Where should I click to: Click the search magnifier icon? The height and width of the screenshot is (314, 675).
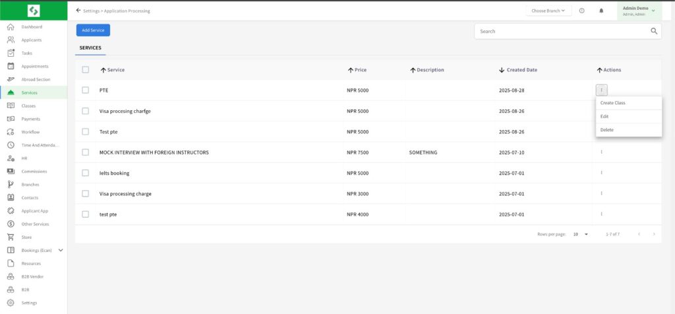tap(654, 31)
